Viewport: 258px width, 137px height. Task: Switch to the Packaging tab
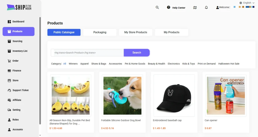coord(100,32)
